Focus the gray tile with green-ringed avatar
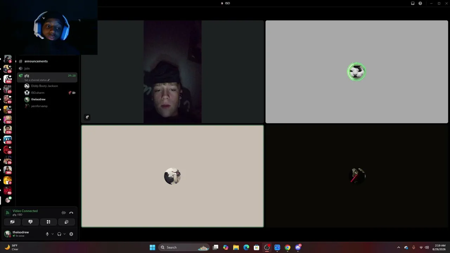The width and height of the screenshot is (450, 253). [356, 72]
